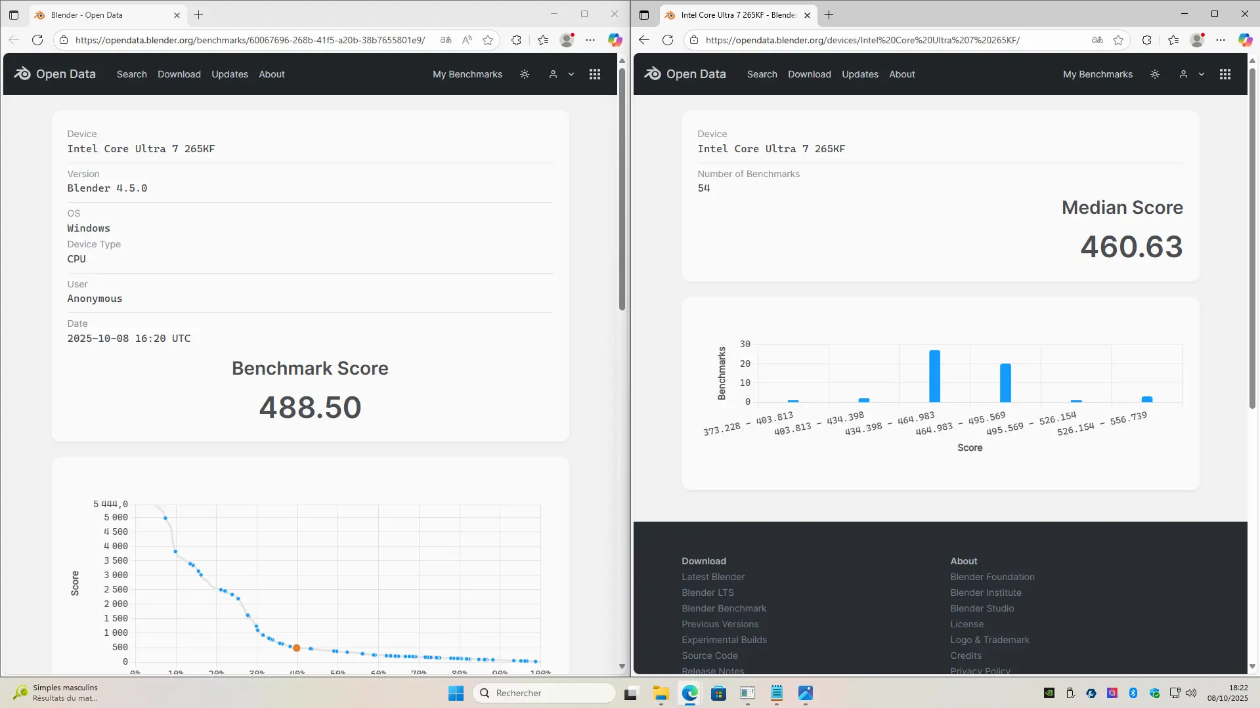
Task: Open the user account icon in left window
Action: [553, 74]
